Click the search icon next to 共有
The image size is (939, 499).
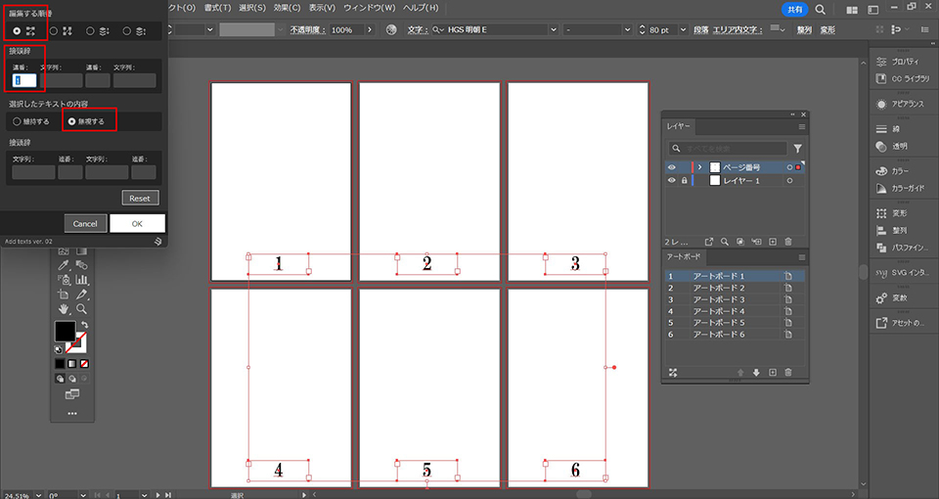pos(820,9)
